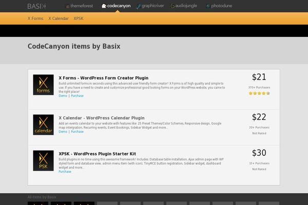Open the Demo link for X Forms
308x205 pixels.
pyautogui.click(x=63, y=96)
